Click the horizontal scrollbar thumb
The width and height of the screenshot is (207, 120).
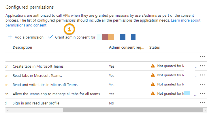point(130,110)
